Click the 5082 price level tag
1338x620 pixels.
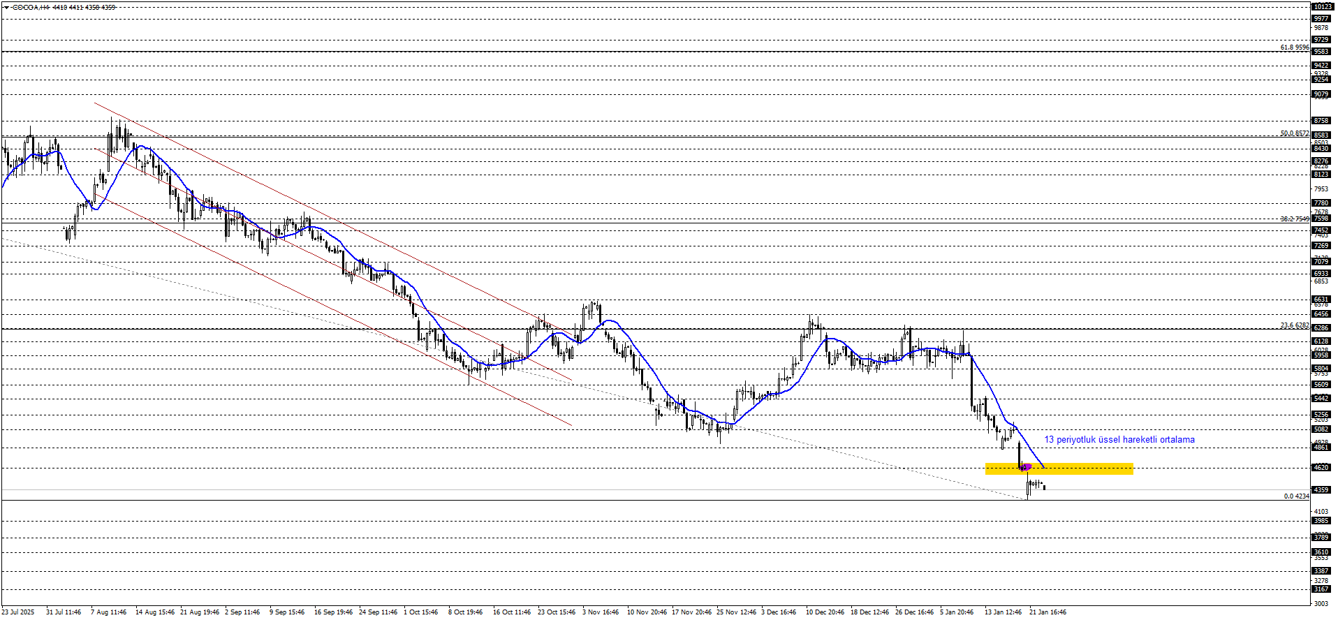1321,429
